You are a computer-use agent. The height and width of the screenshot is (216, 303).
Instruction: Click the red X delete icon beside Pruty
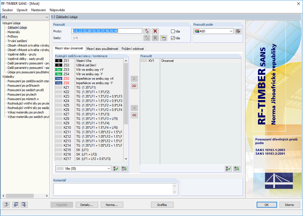155,31
